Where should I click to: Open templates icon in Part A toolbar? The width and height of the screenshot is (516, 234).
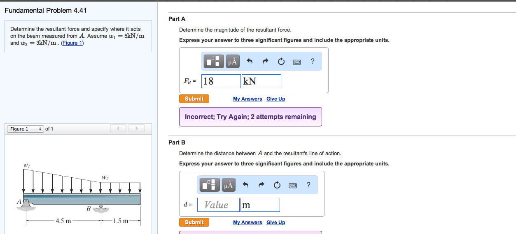[214, 62]
